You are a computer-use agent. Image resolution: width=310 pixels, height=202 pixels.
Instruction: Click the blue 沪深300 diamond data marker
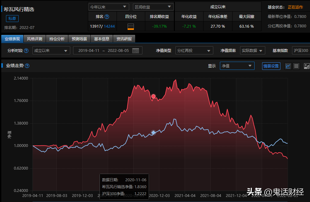tap(153, 132)
